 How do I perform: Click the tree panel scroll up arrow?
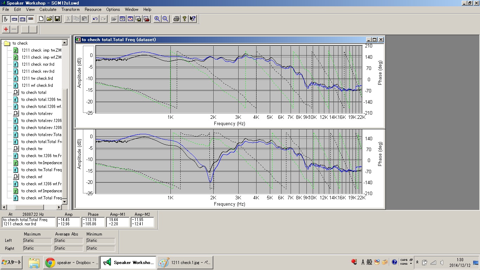(x=65, y=43)
